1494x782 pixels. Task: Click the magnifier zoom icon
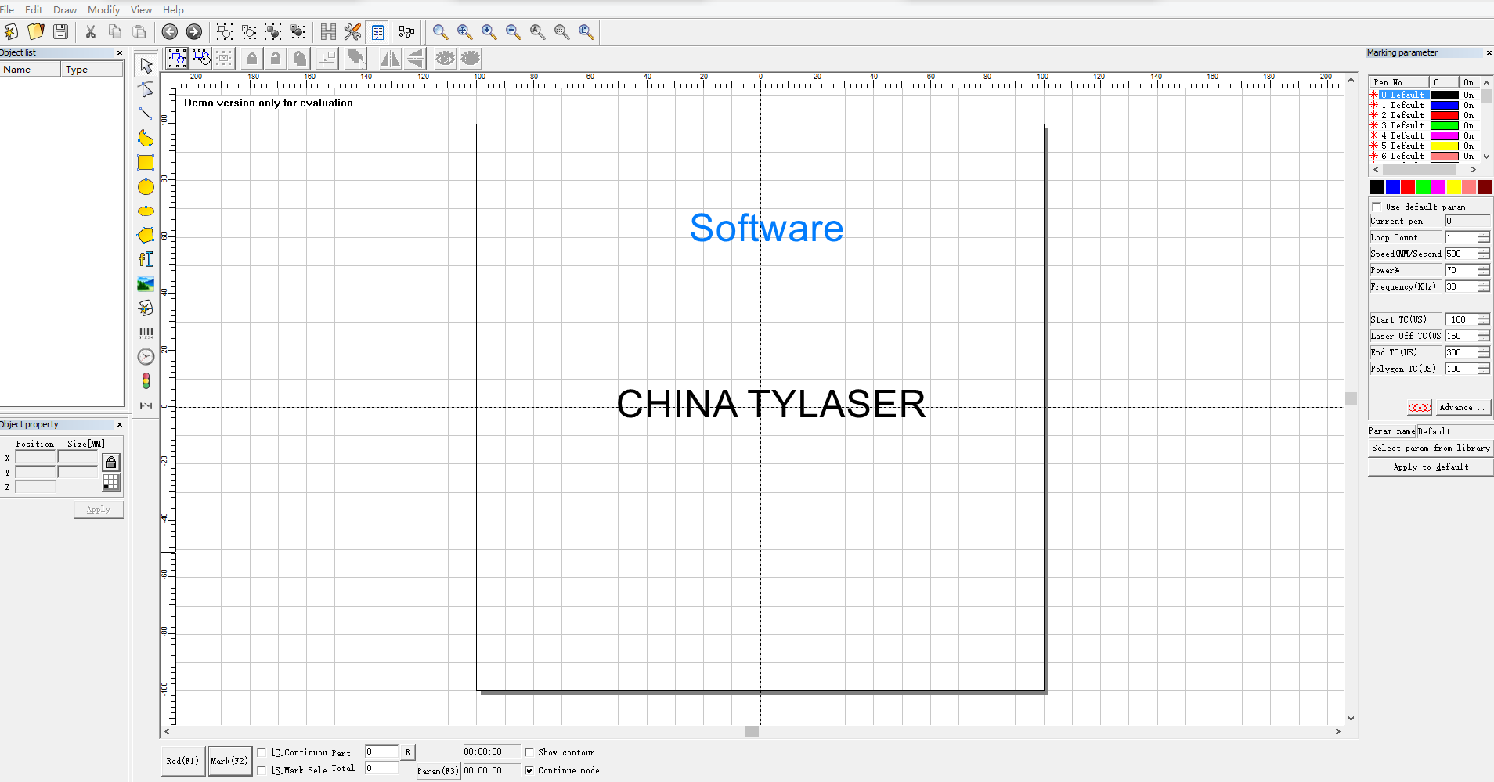click(x=440, y=31)
